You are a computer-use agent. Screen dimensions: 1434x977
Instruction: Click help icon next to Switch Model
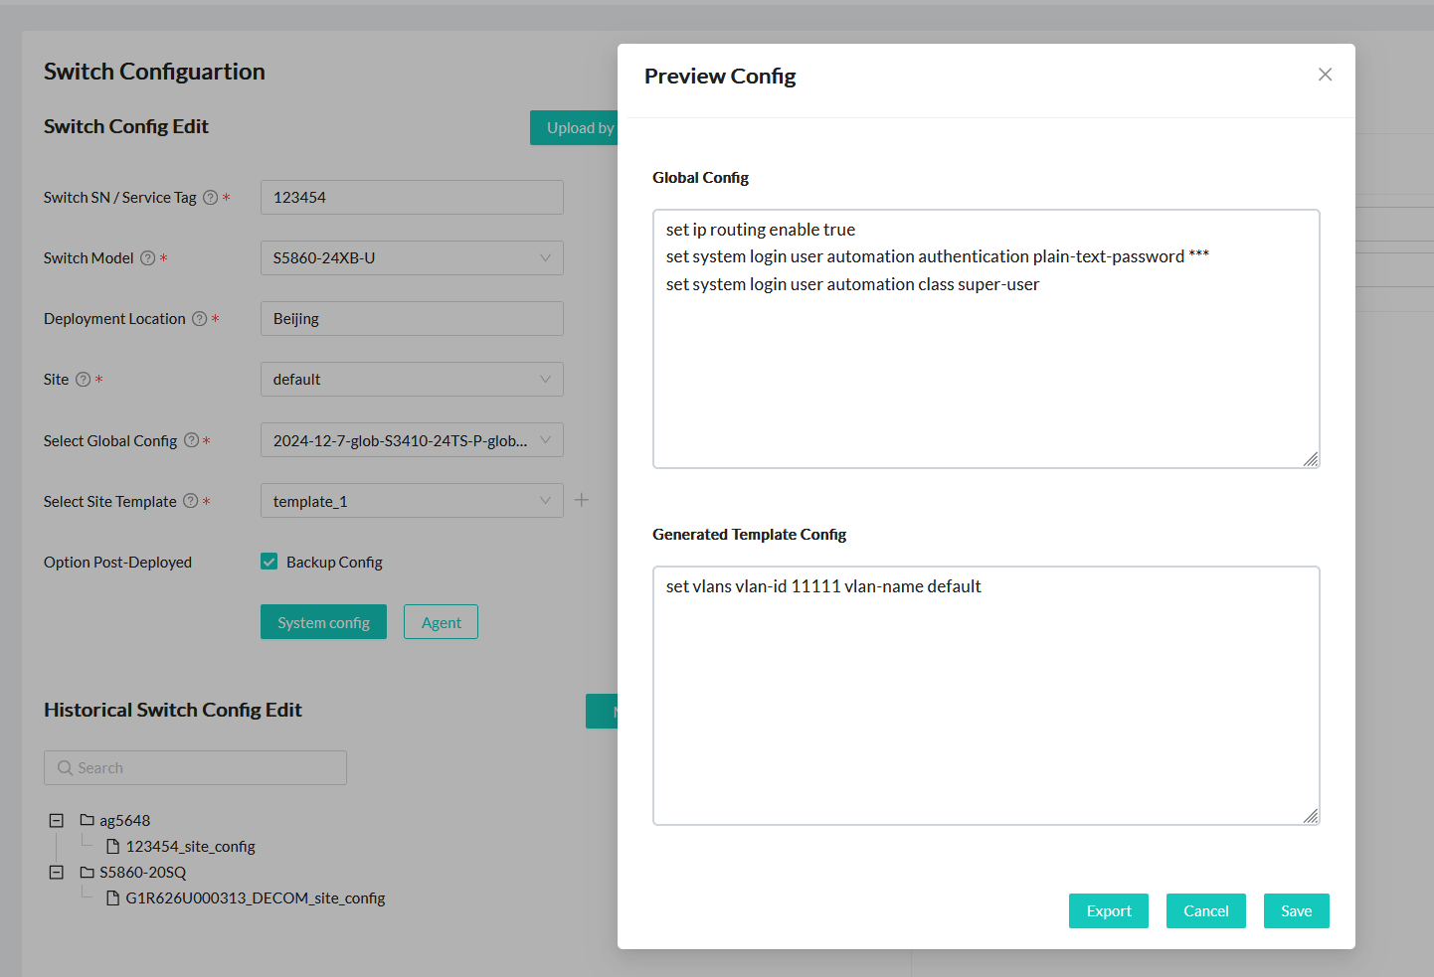coord(147,258)
